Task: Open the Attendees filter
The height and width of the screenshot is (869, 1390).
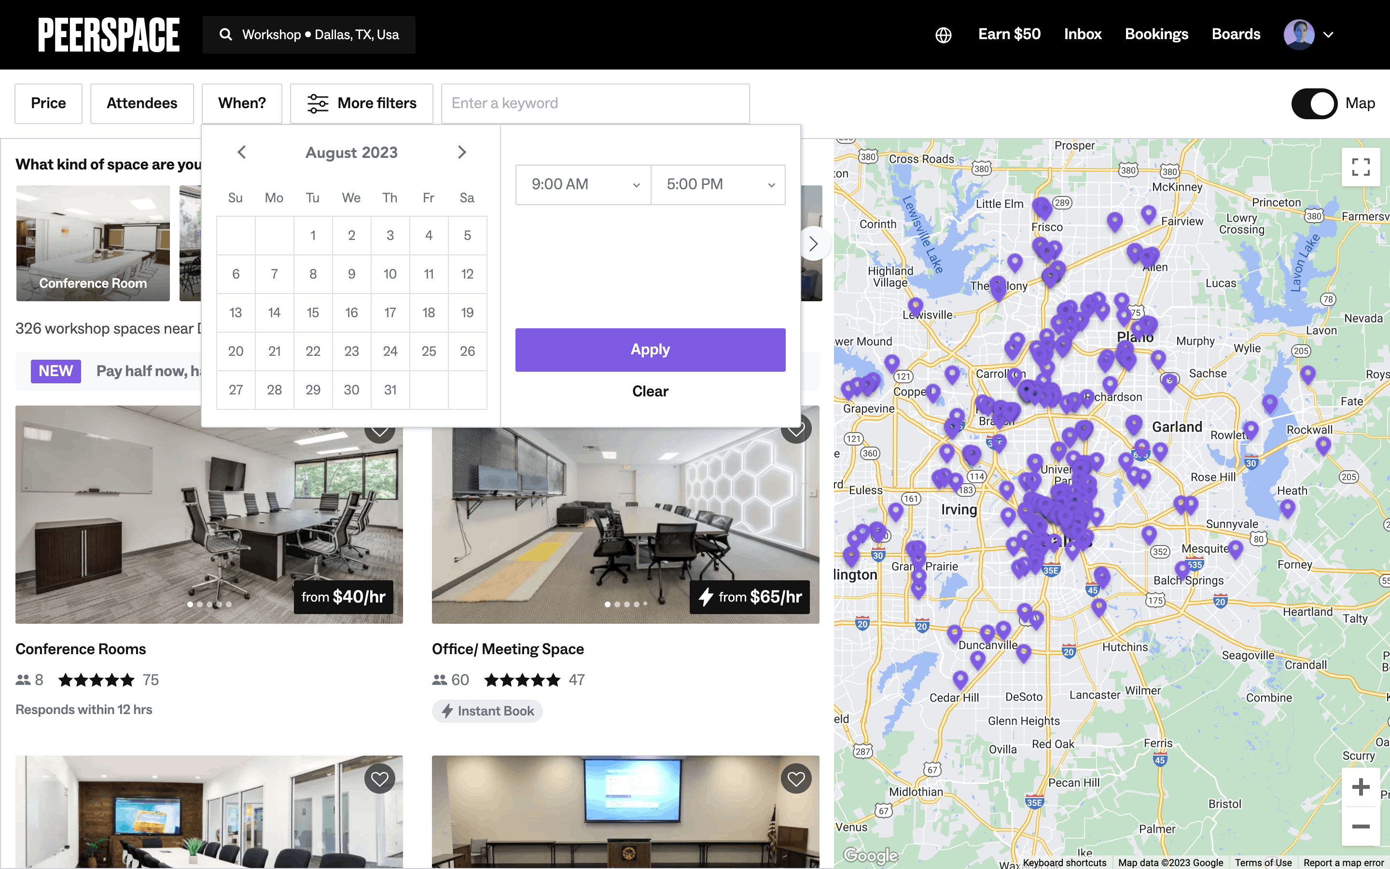Action: [142, 103]
